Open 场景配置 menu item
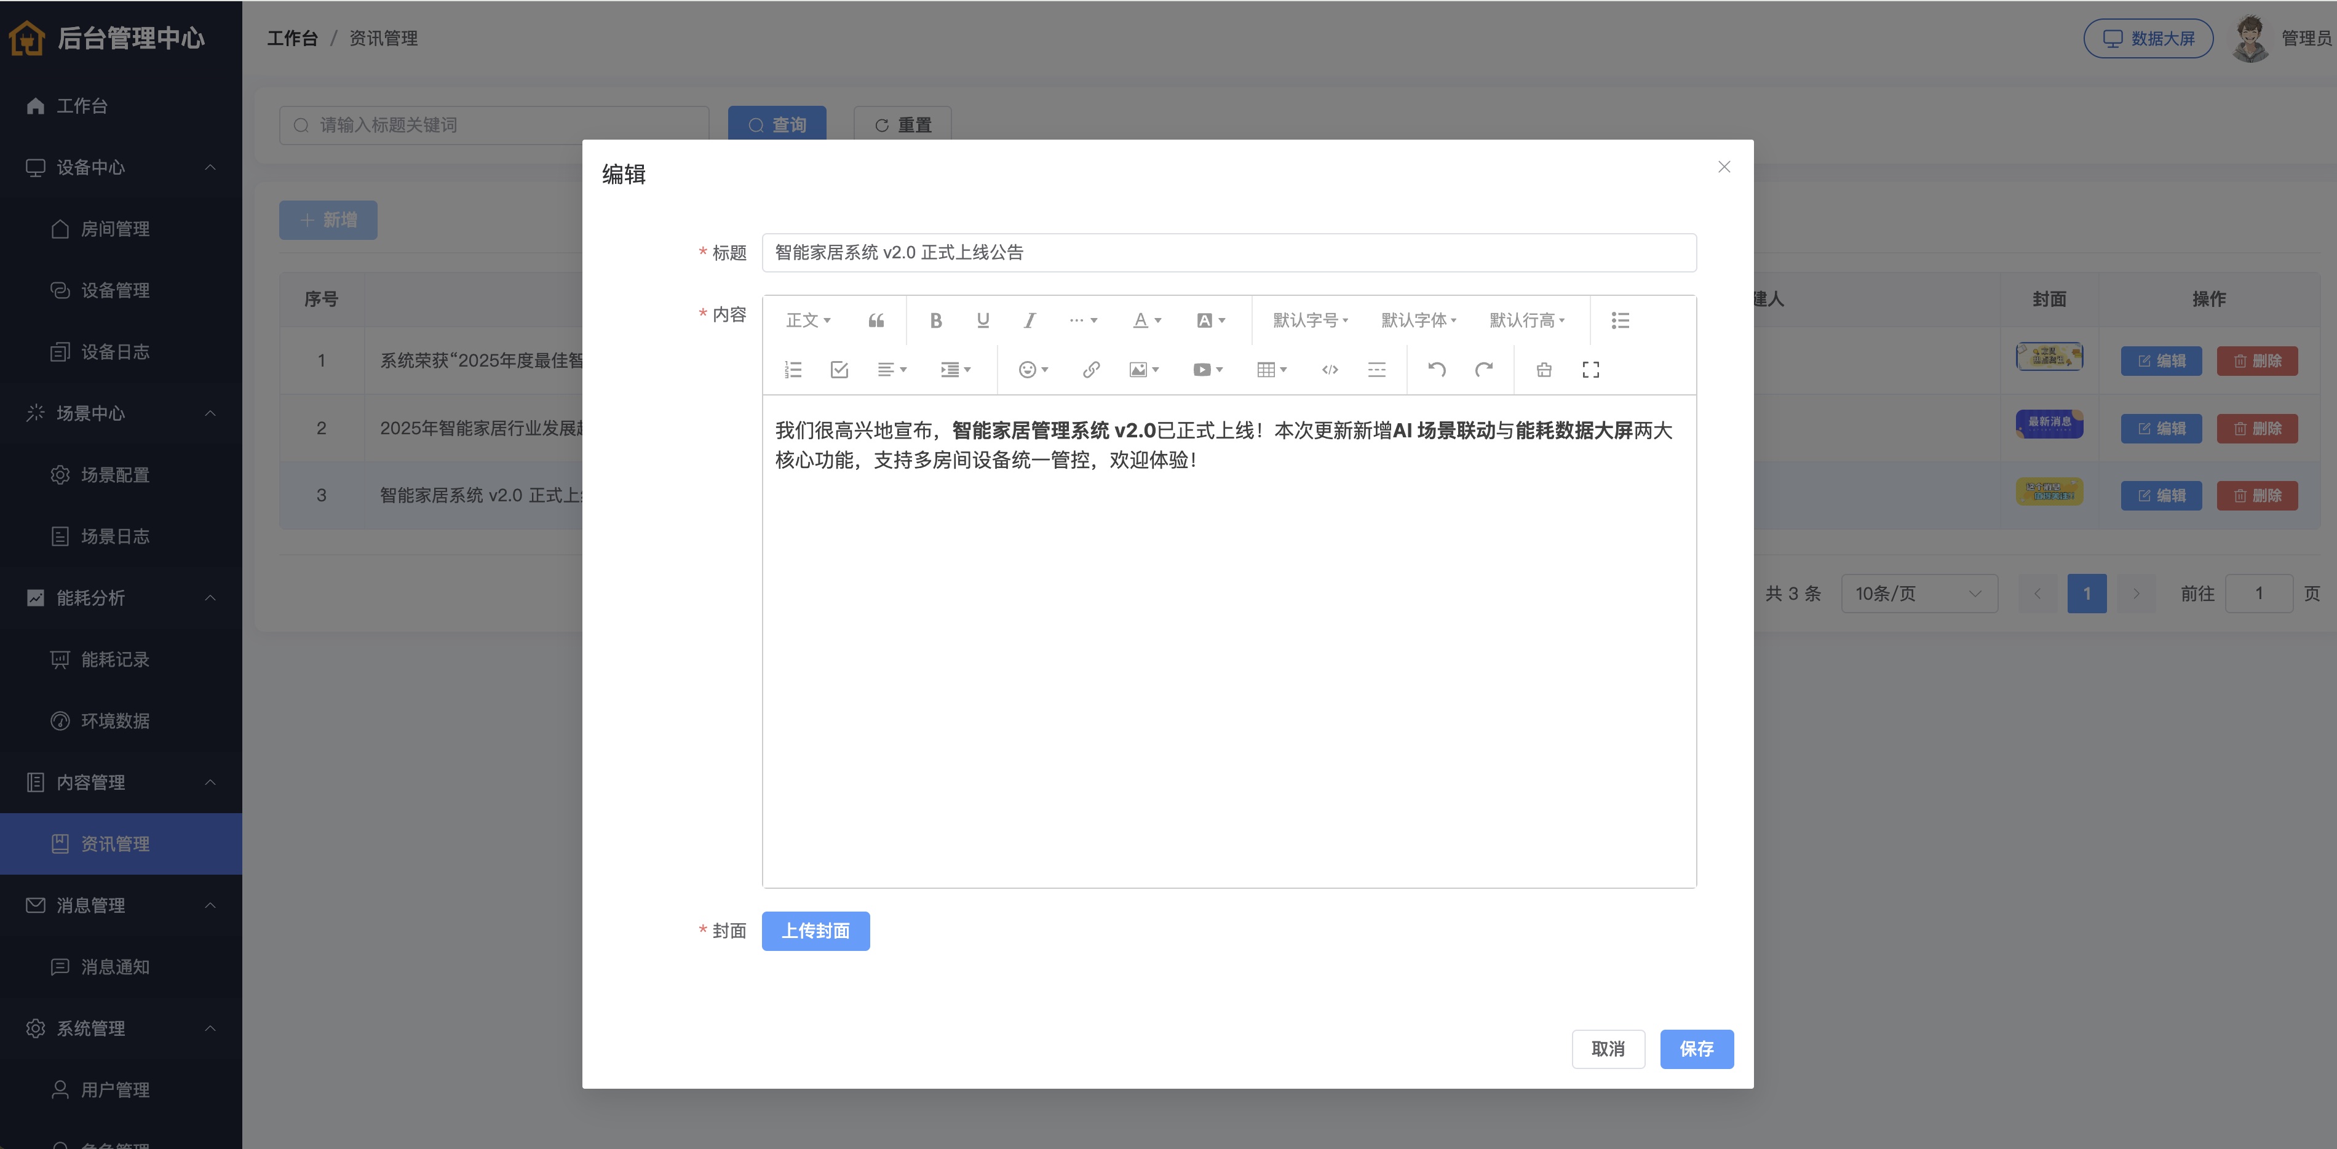2337x1149 pixels. click(x=121, y=475)
